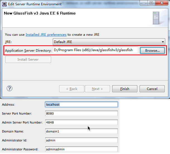Viewport: 170px width, 154px height.
Task: Click the server graphic in wizard banner
Action: click(x=156, y=18)
